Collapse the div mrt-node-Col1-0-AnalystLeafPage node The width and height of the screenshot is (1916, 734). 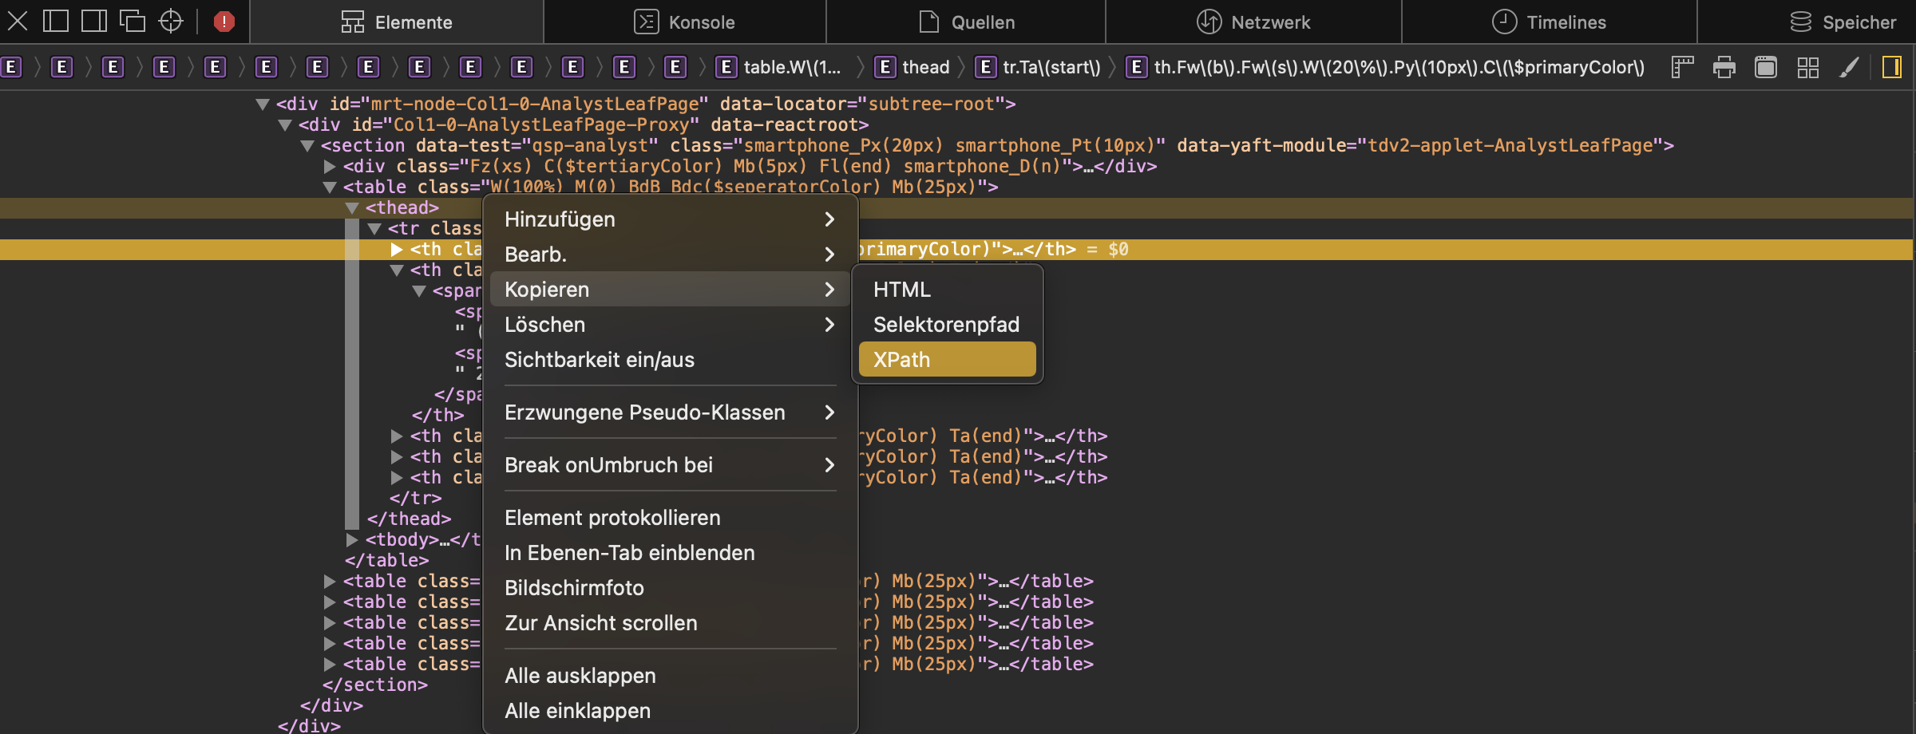[262, 105]
